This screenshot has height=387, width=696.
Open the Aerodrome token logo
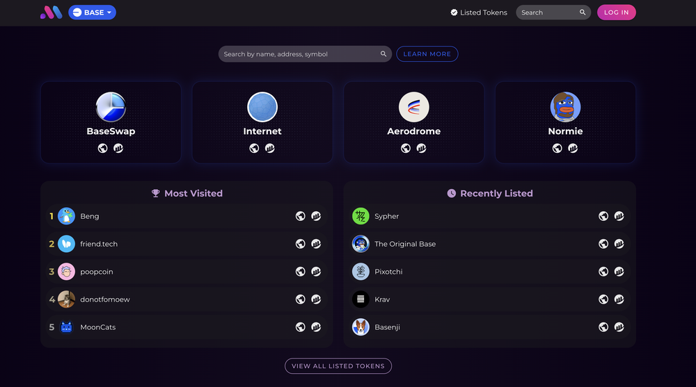click(x=413, y=107)
